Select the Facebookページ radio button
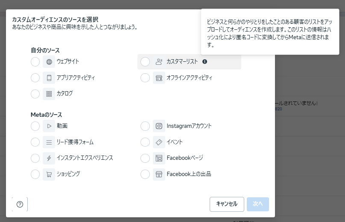345x222 pixels. 145,158
